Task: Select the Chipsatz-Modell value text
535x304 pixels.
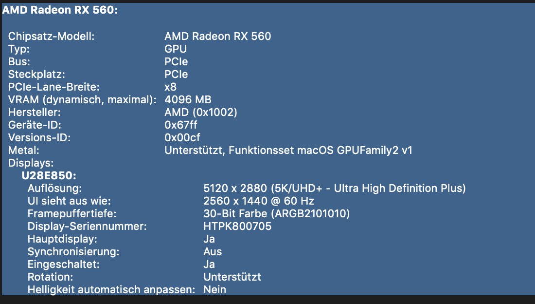Action: (217, 37)
